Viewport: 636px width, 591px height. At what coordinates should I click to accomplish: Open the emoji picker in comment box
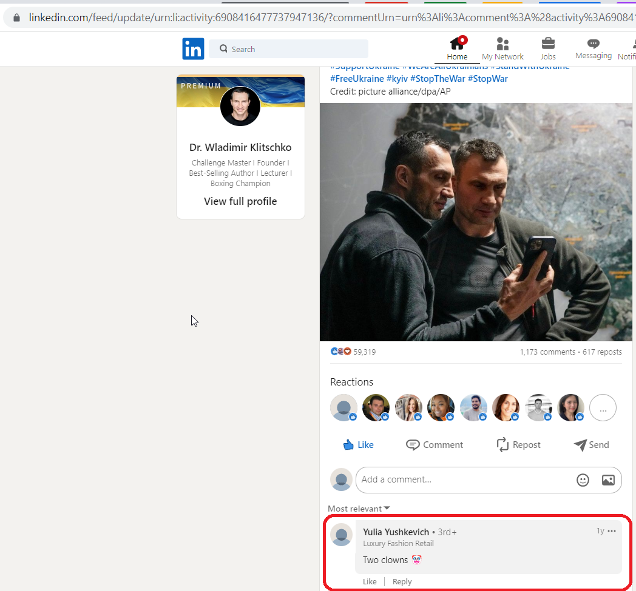[583, 480]
